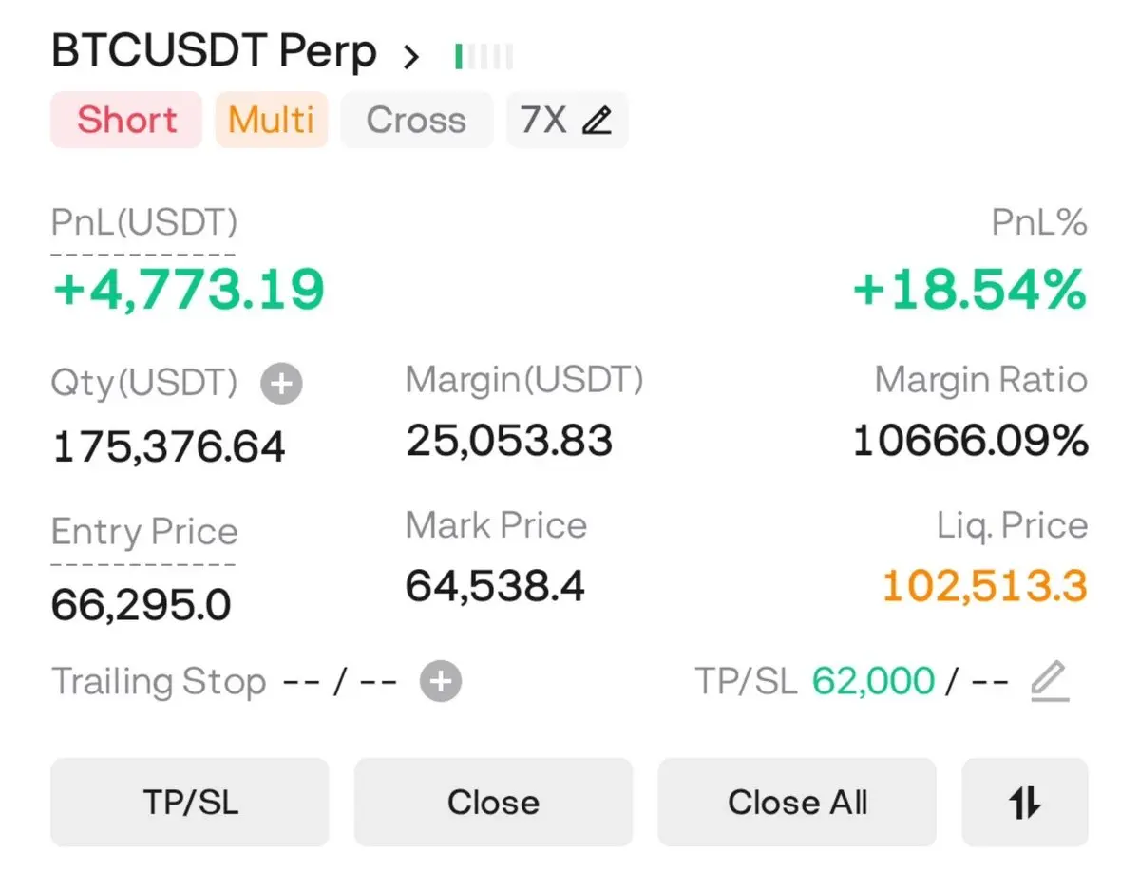Open the BTCUSDT Perp title
1139x871 pixels.
tap(214, 52)
